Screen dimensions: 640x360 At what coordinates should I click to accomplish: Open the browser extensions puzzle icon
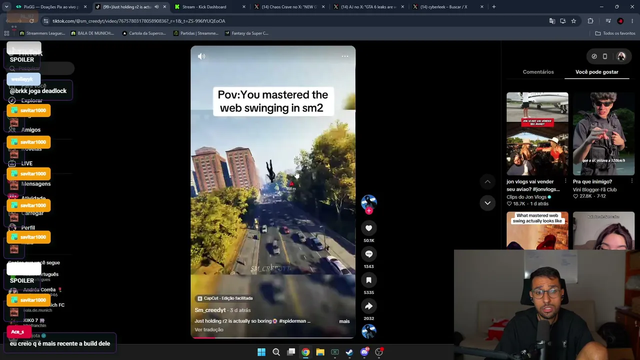pyautogui.click(x=590, y=21)
